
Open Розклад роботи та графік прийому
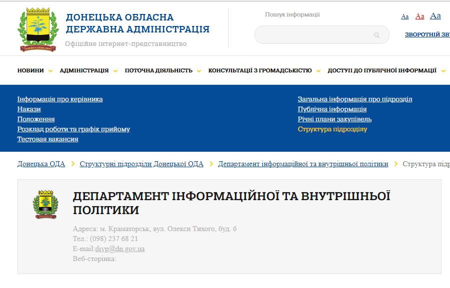click(x=73, y=129)
